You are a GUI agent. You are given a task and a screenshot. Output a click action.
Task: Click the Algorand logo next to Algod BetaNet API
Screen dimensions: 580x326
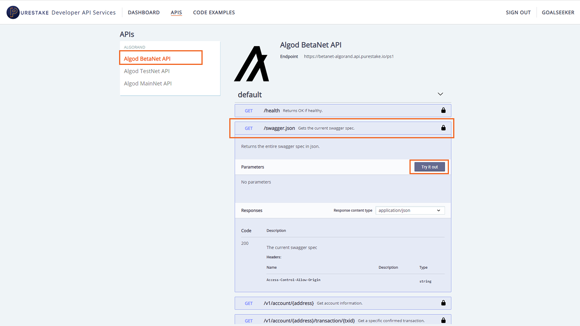click(x=252, y=63)
